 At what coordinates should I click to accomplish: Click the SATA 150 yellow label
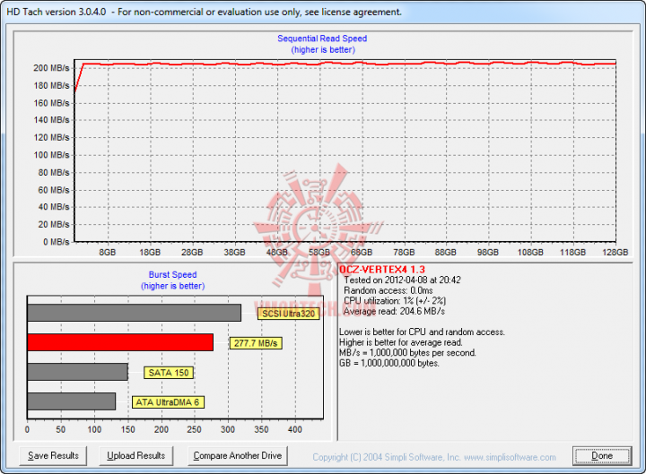coord(169,373)
